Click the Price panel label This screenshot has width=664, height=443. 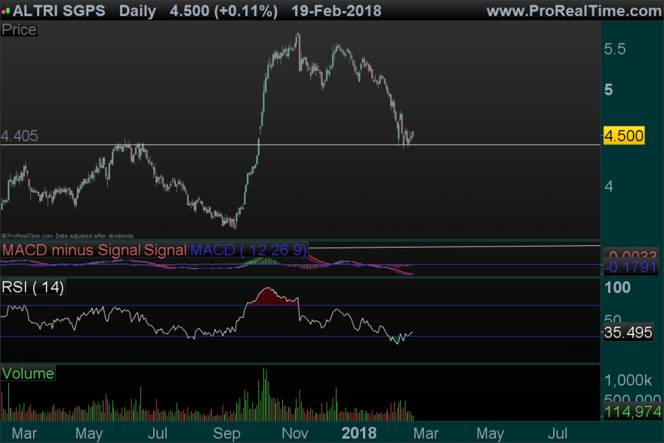pos(19,29)
